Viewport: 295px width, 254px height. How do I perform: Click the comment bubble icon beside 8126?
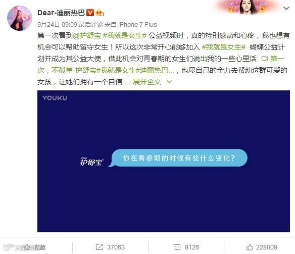pyautogui.click(x=177, y=247)
